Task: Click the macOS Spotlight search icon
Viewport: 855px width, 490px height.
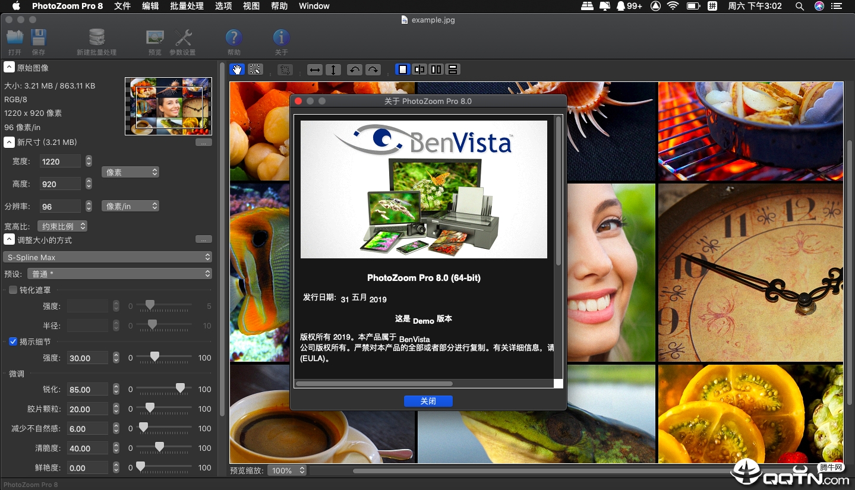Action: tap(800, 6)
